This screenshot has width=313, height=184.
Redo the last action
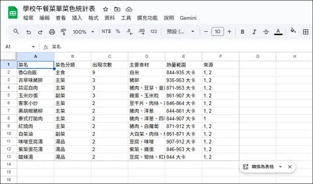coord(40,32)
